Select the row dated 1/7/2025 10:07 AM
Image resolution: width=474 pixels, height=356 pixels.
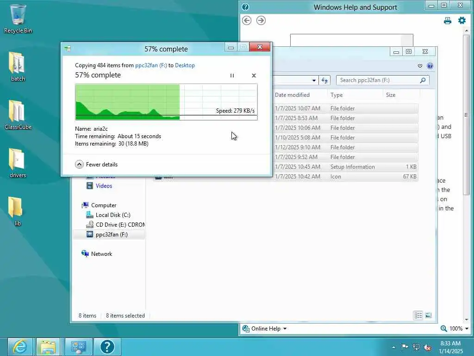click(345, 108)
